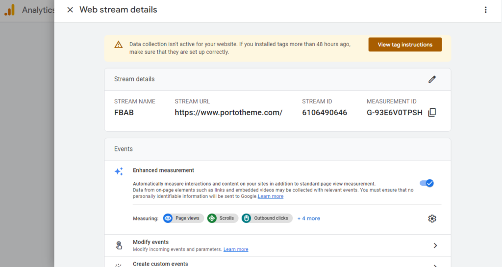Select the stream name FBAB

pos(124,113)
